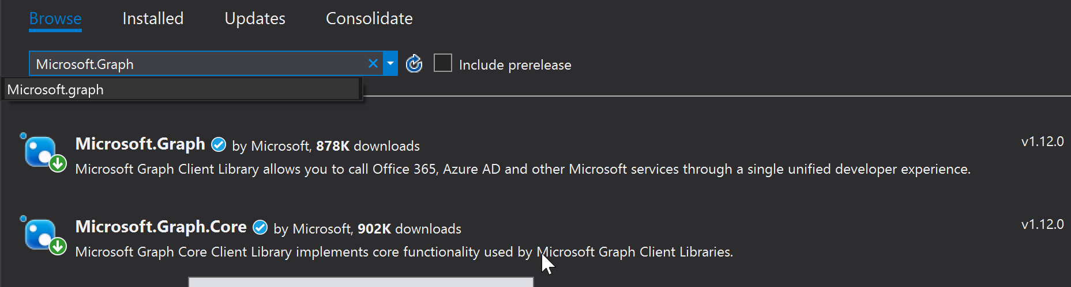
Task: Open the search box dropdown arrow
Action: 390,64
